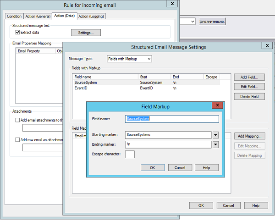This screenshot has height=221, width=275.
Task: Switch to the Condition tab
Action: (14, 17)
